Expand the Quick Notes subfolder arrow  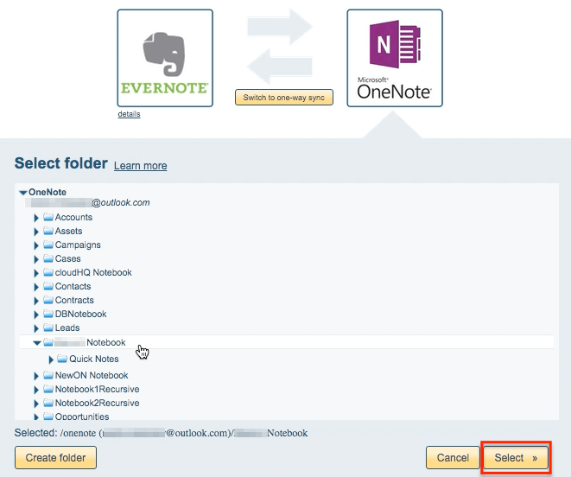click(51, 359)
